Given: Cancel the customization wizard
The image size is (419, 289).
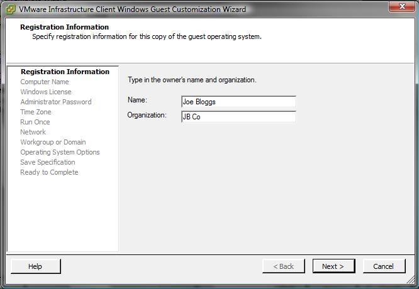Looking at the screenshot, I should pos(383,266).
